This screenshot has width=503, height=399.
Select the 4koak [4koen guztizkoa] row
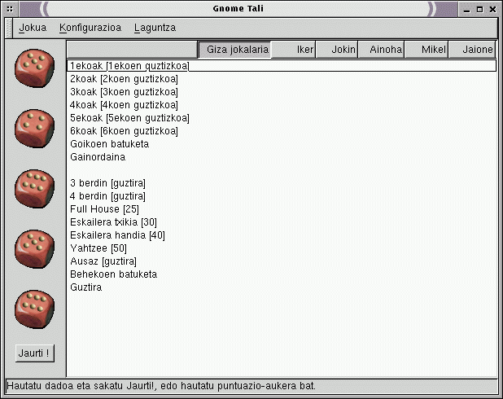(282, 105)
